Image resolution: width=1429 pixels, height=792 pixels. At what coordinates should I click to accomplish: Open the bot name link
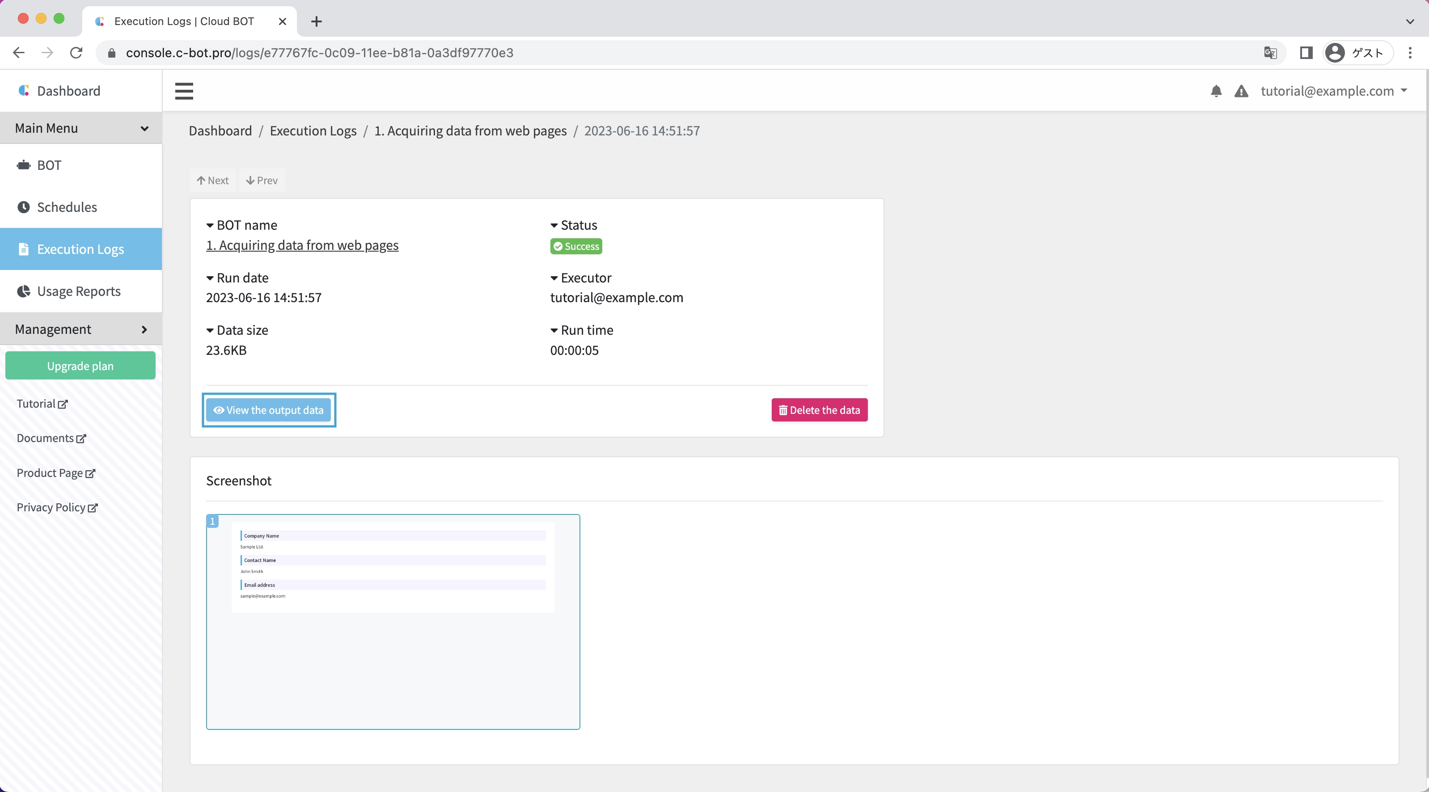(x=302, y=245)
